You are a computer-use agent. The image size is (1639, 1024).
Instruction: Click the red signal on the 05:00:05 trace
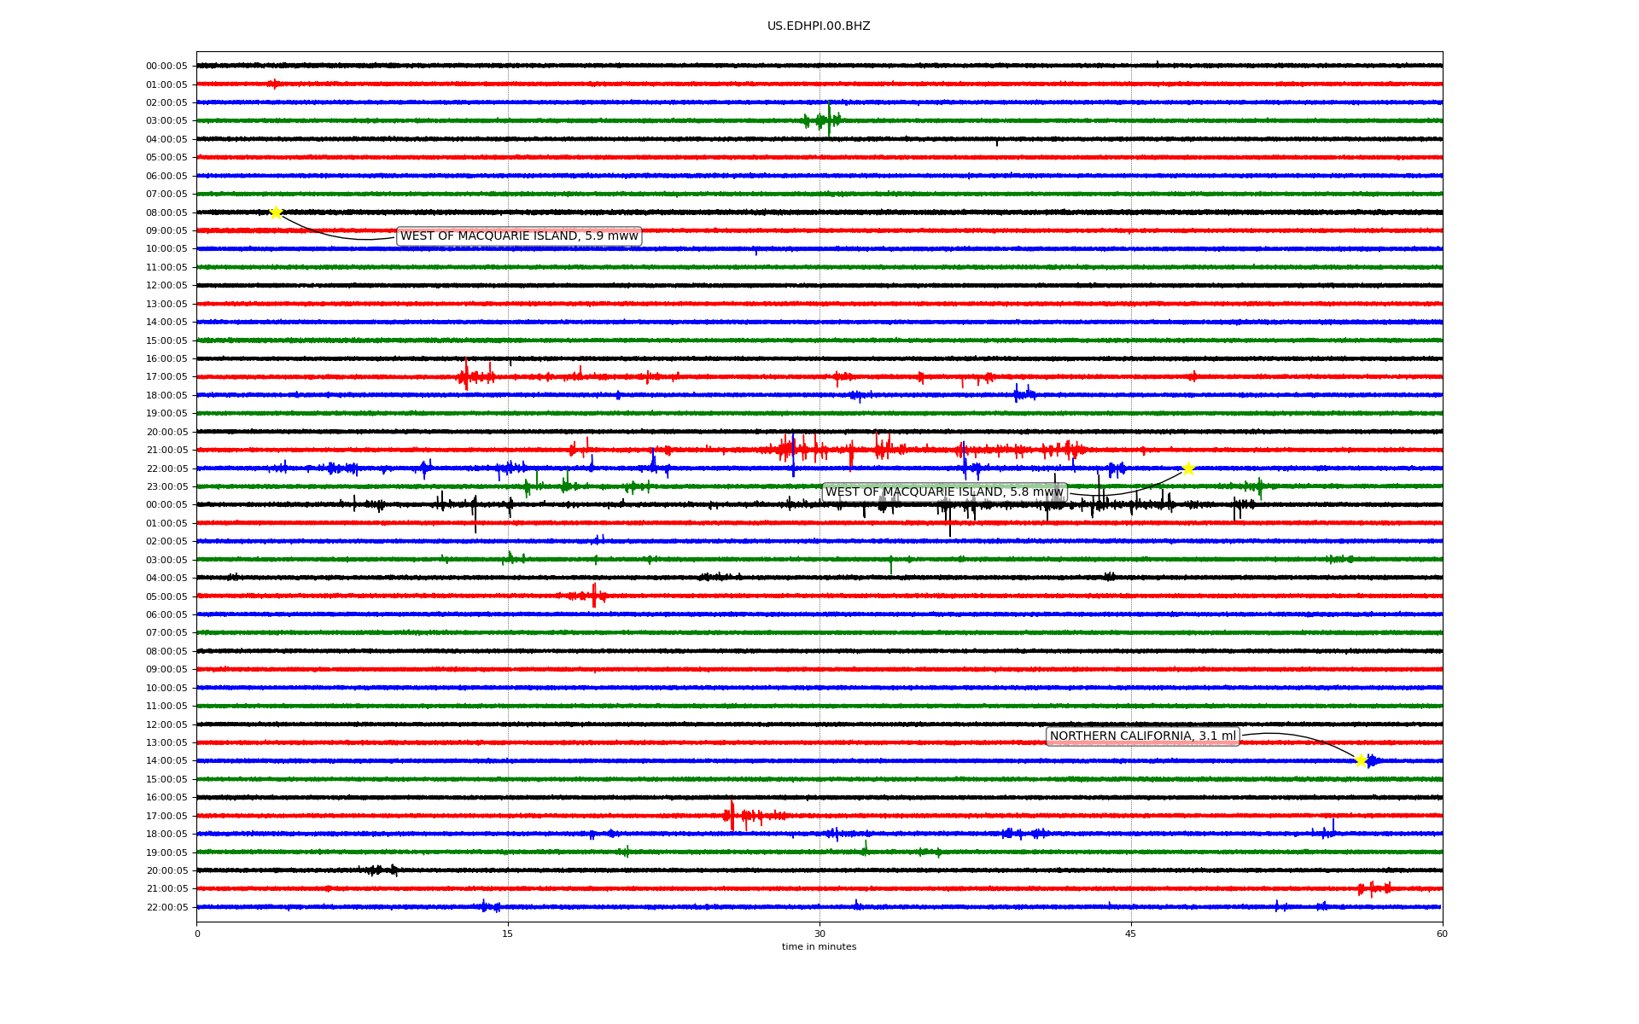594,596
